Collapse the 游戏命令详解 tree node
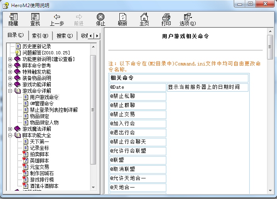277x199 pixels. (10, 91)
